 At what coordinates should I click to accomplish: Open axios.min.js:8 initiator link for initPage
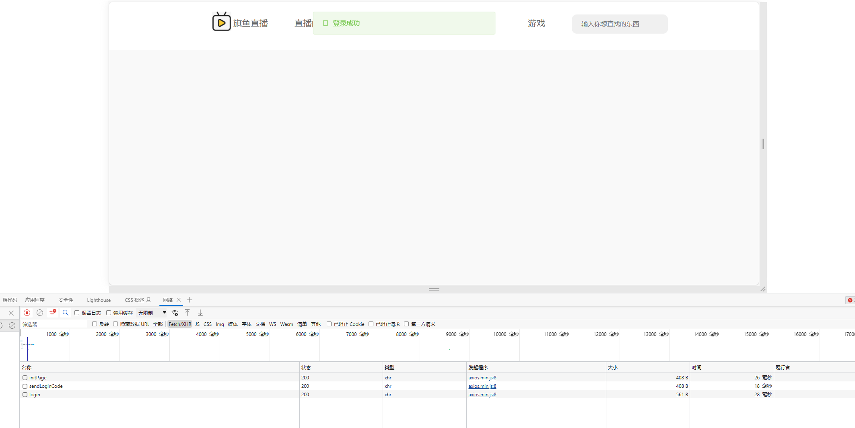(x=482, y=378)
